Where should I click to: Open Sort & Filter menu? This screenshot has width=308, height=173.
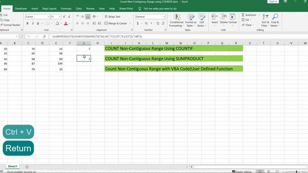coord(265,20)
